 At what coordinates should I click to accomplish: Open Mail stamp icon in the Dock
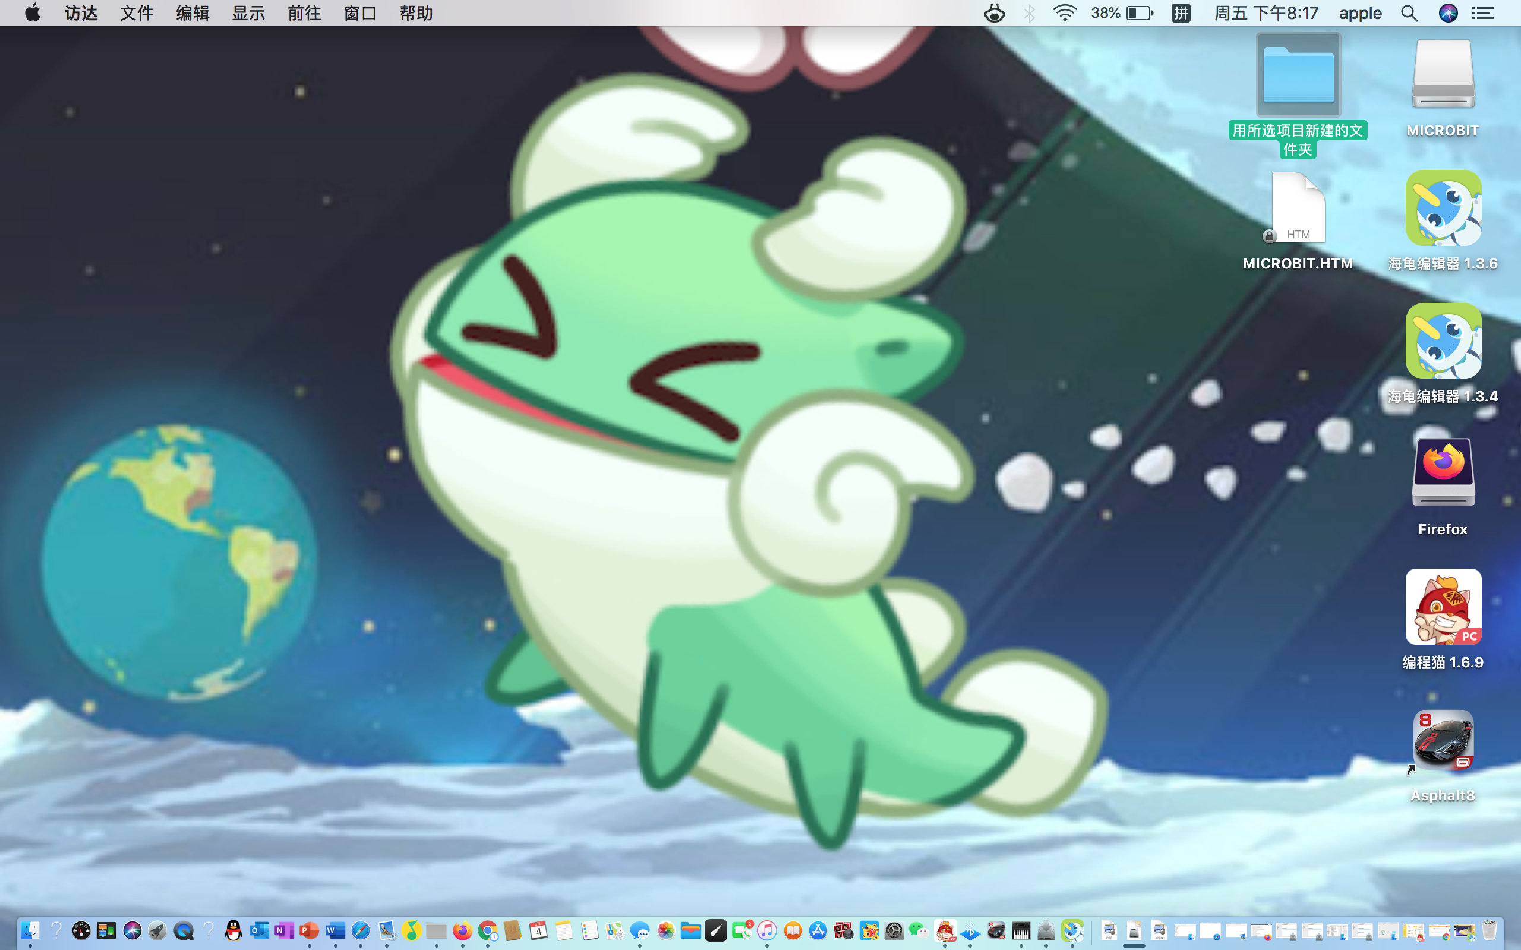(386, 930)
